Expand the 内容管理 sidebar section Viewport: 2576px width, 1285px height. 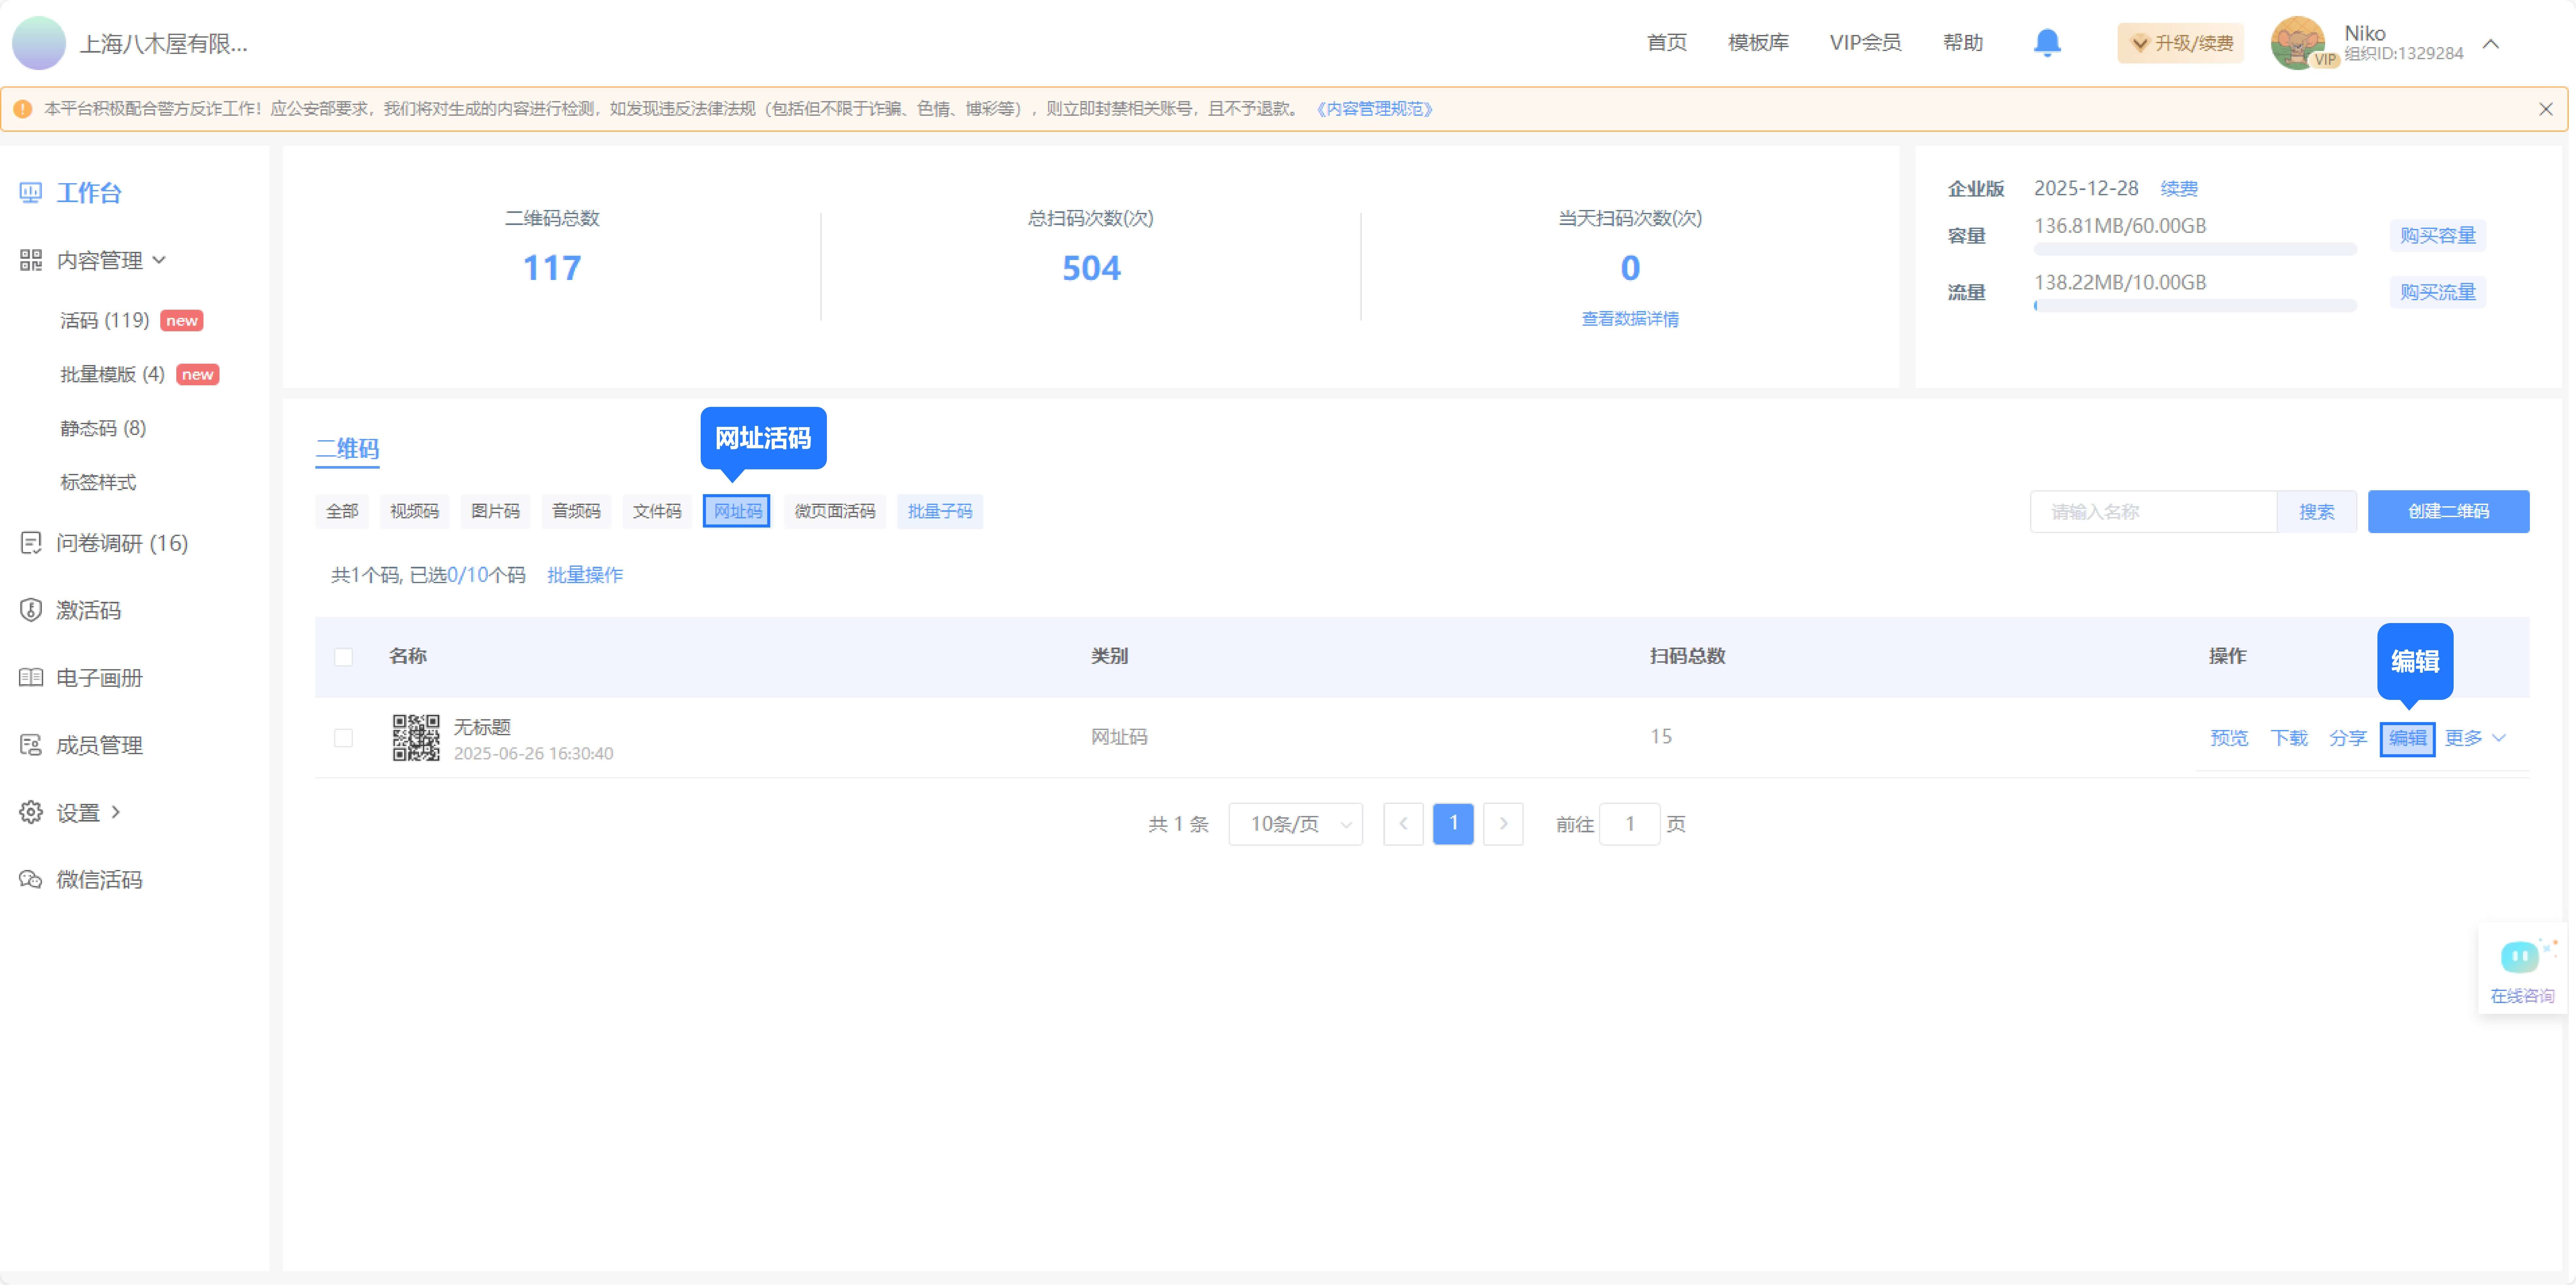click(x=100, y=260)
